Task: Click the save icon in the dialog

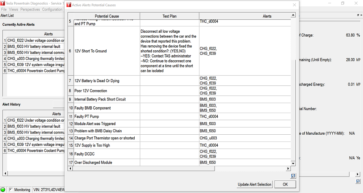Action: (x=293, y=176)
